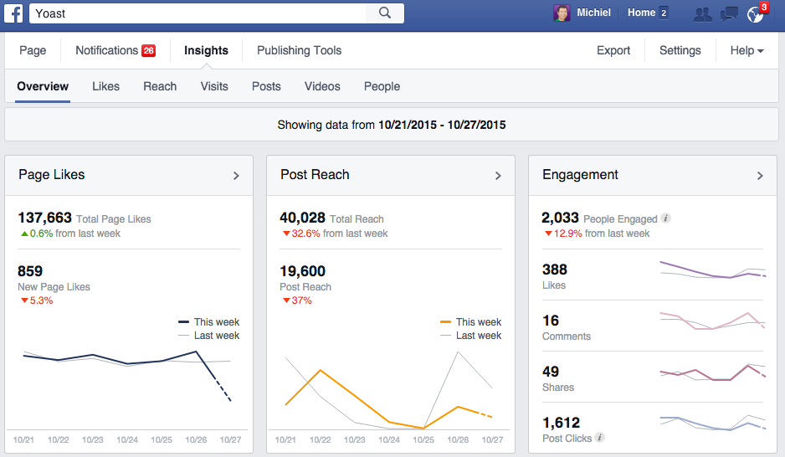This screenshot has height=457, width=785.
Task: Click info icon beside People Engaged
Action: pos(666,218)
